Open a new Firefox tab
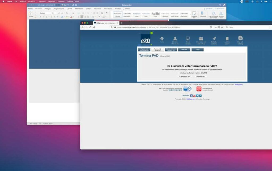 [x=121, y=23]
